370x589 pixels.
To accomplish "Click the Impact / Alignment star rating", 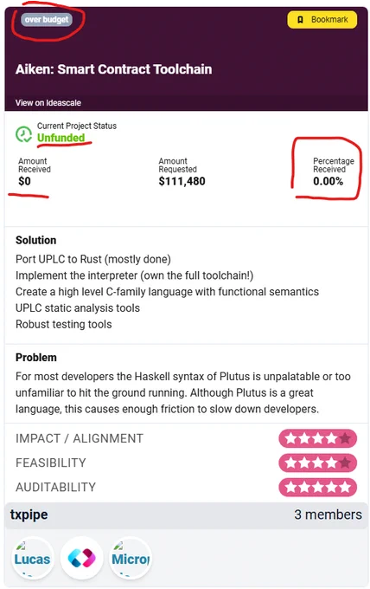I will click(x=317, y=438).
